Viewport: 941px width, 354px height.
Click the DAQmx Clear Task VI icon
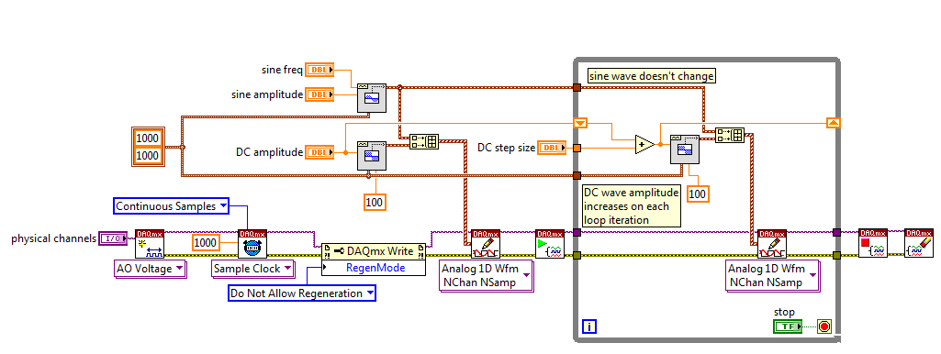click(x=919, y=243)
